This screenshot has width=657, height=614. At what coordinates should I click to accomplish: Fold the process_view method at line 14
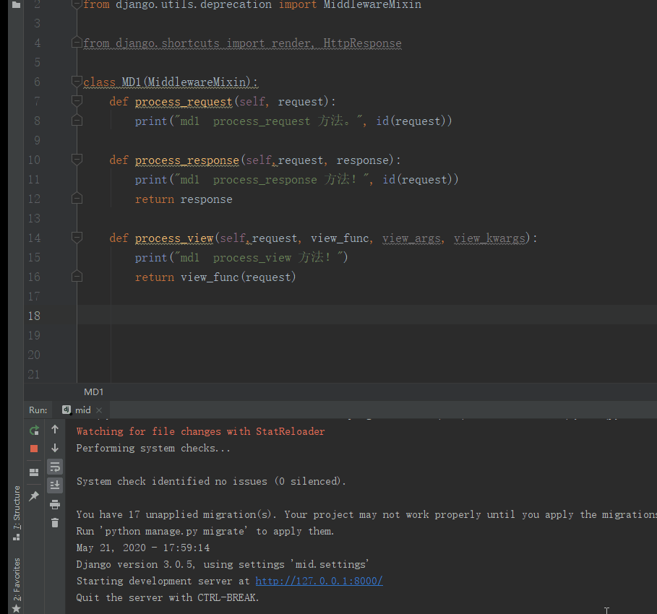(x=77, y=238)
